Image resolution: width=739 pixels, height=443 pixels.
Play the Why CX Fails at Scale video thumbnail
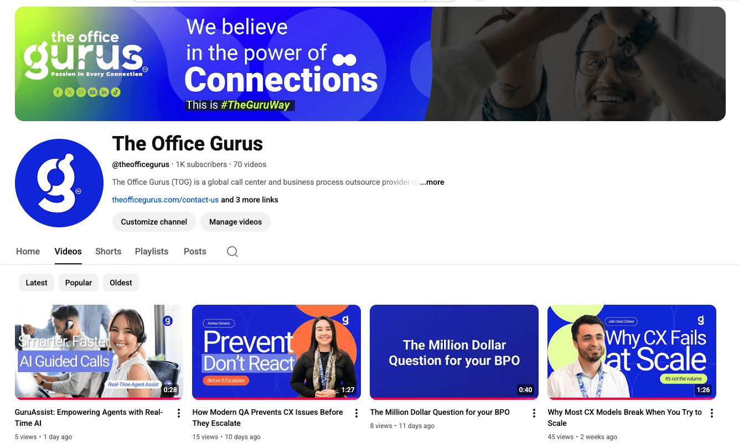(x=632, y=352)
